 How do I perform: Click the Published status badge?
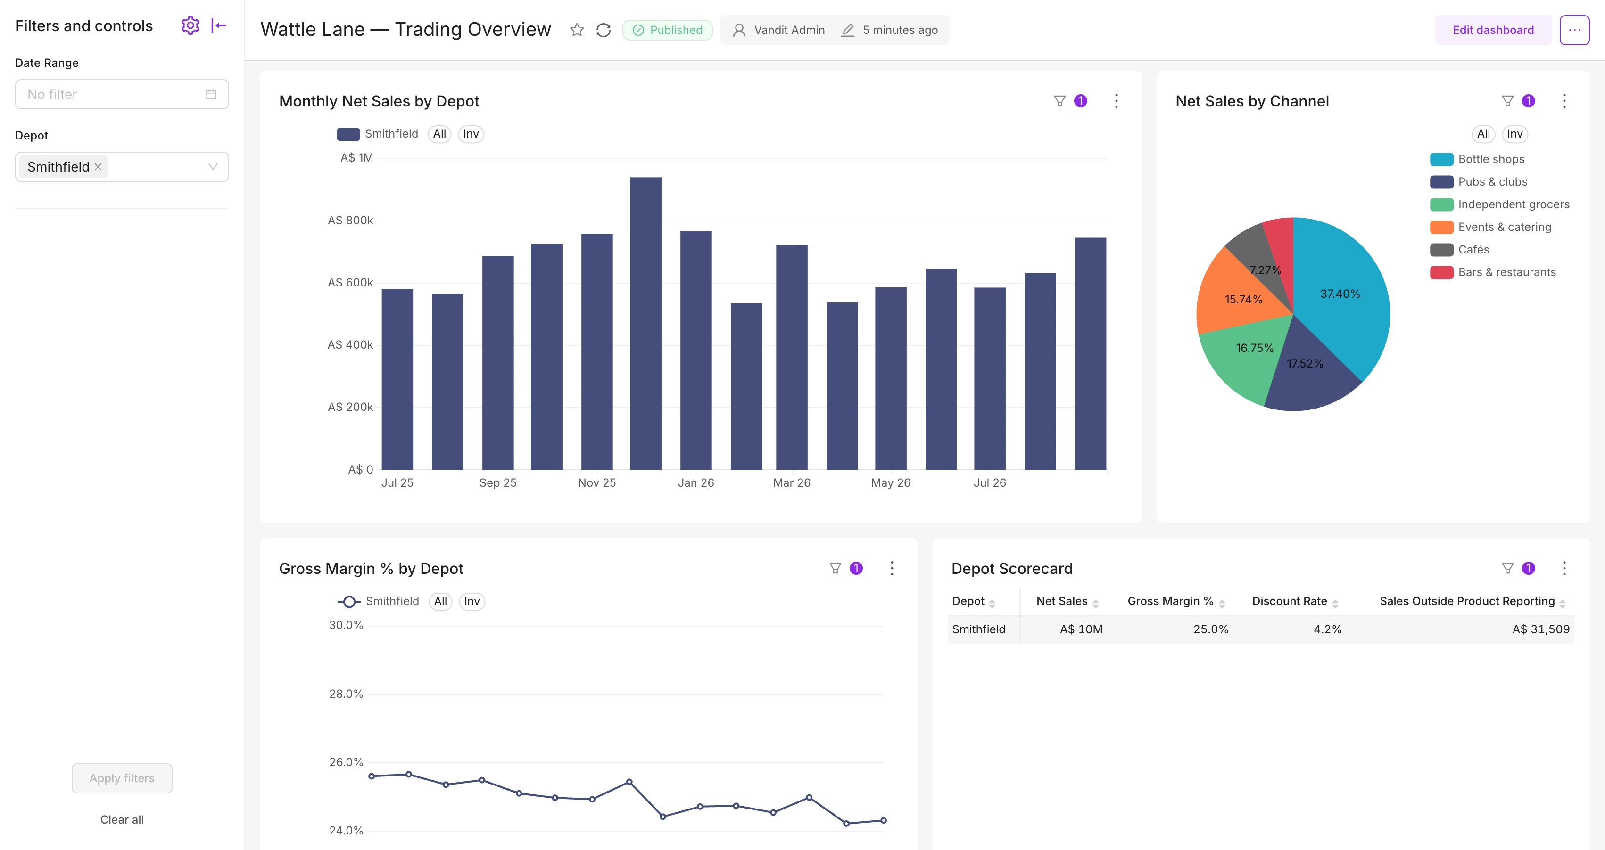(667, 30)
